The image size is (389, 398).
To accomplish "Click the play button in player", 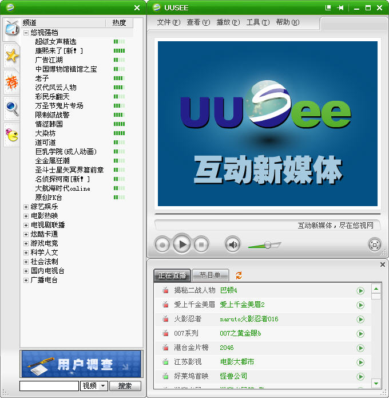I will pyautogui.click(x=182, y=244).
